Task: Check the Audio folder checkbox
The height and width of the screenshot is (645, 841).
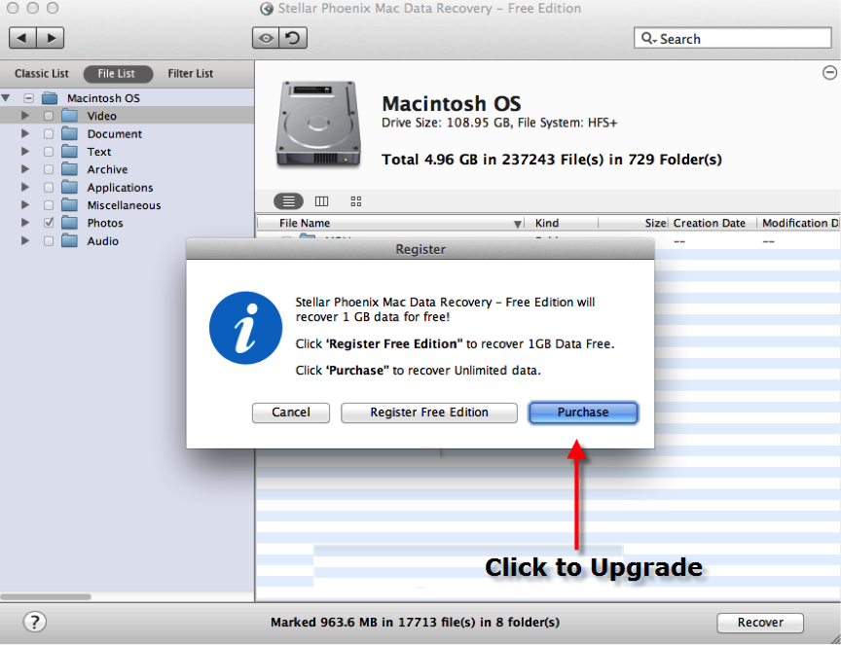Action: [x=49, y=241]
